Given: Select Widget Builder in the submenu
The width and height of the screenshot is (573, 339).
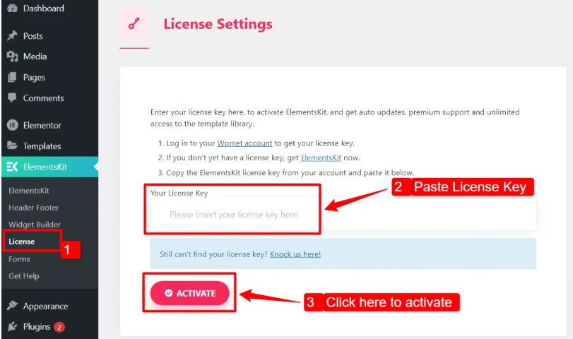Looking at the screenshot, I should coord(35,225).
